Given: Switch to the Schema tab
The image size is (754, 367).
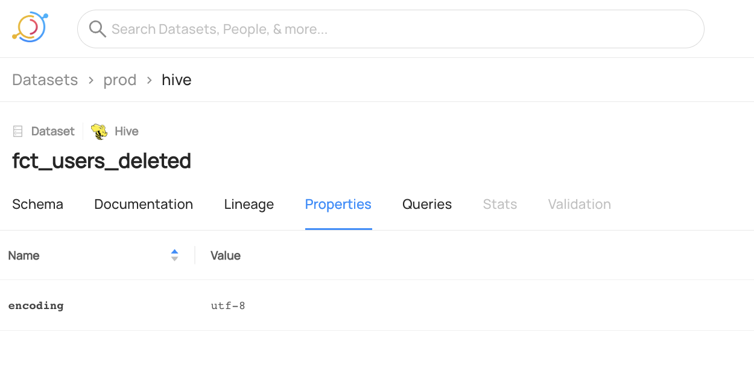Looking at the screenshot, I should pyautogui.click(x=37, y=204).
